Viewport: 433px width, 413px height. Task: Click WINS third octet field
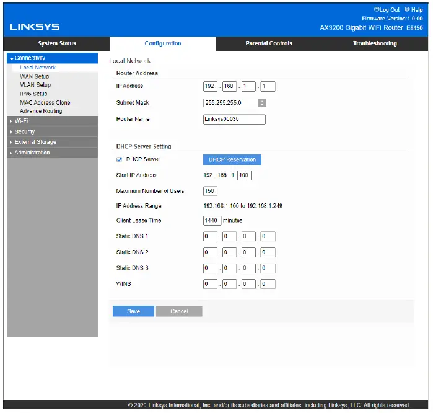click(x=248, y=284)
